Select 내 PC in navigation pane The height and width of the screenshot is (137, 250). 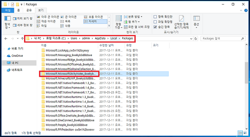15,63
